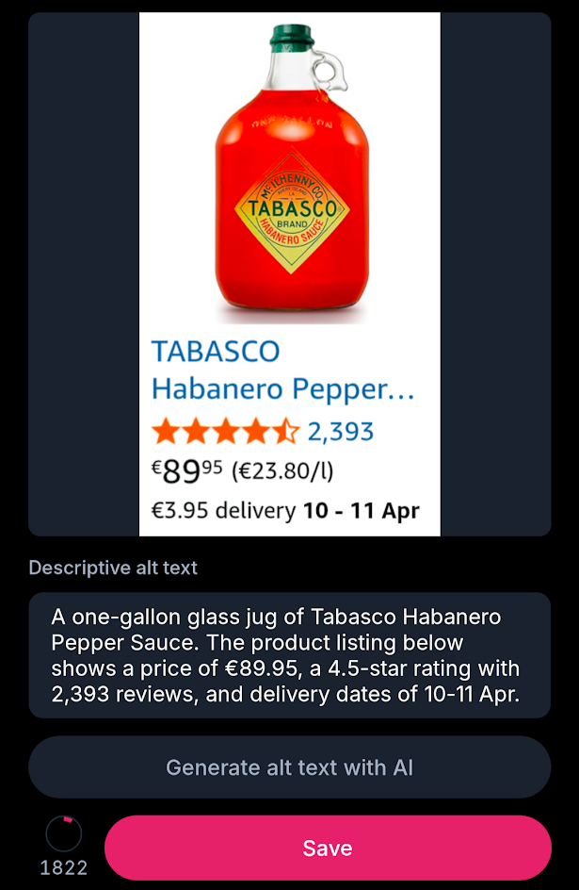Click the half-filled fifth rating star
This screenshot has height=890, width=579.
click(285, 432)
